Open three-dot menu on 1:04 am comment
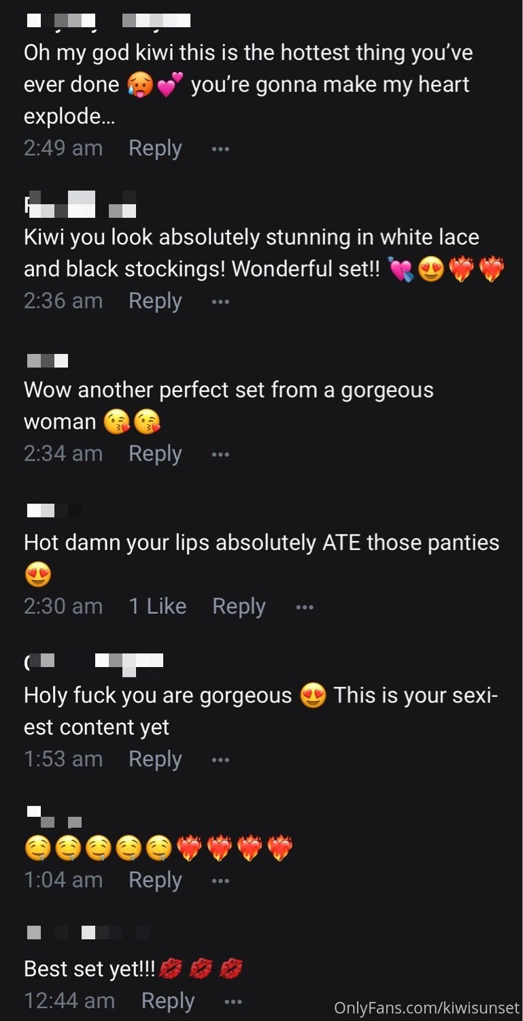The image size is (523, 1021). [x=220, y=881]
